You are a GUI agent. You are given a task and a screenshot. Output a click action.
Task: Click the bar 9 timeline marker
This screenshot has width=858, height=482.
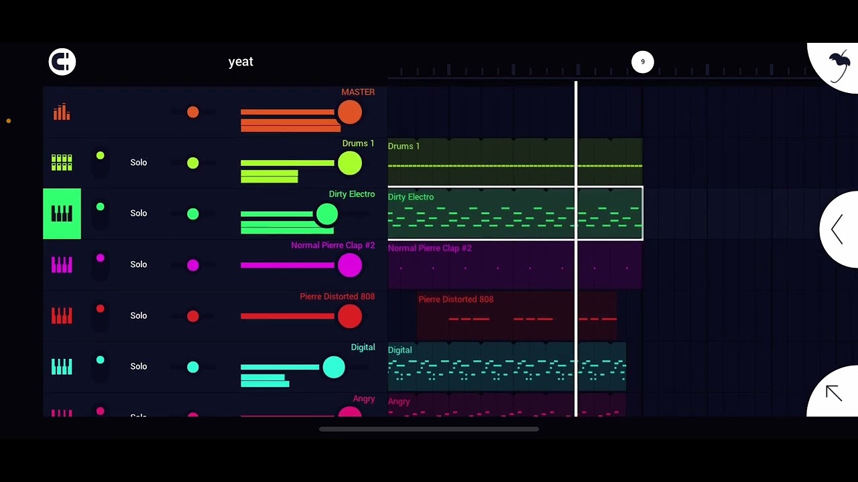pyautogui.click(x=642, y=62)
